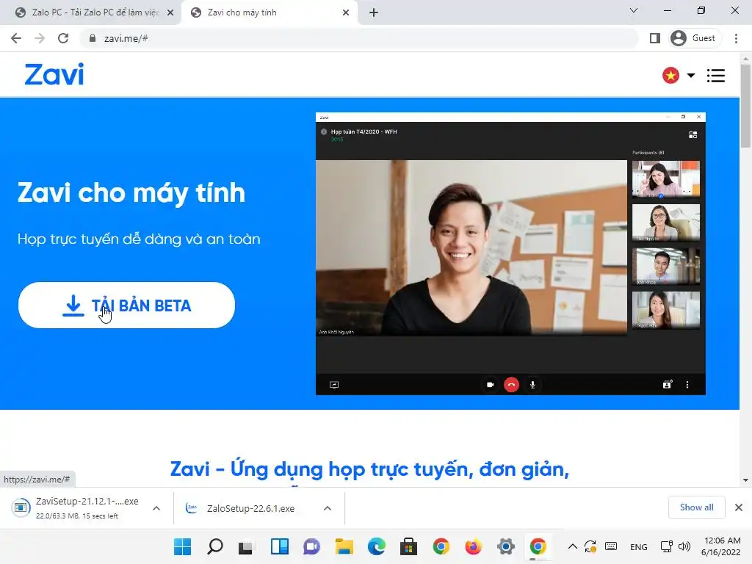Click the Vietnam flag language icon
This screenshot has width=752, height=564.
pyautogui.click(x=670, y=76)
